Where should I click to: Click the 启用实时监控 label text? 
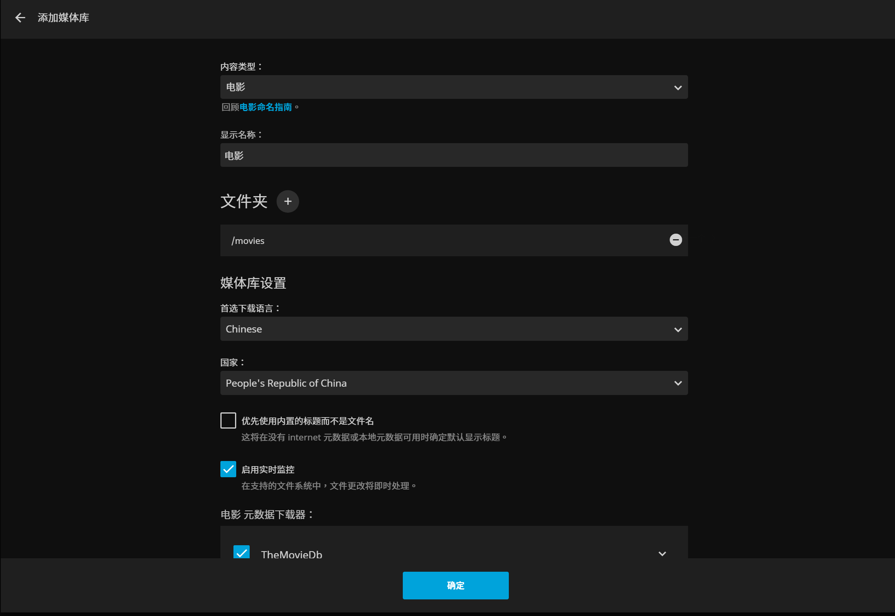[x=268, y=470]
